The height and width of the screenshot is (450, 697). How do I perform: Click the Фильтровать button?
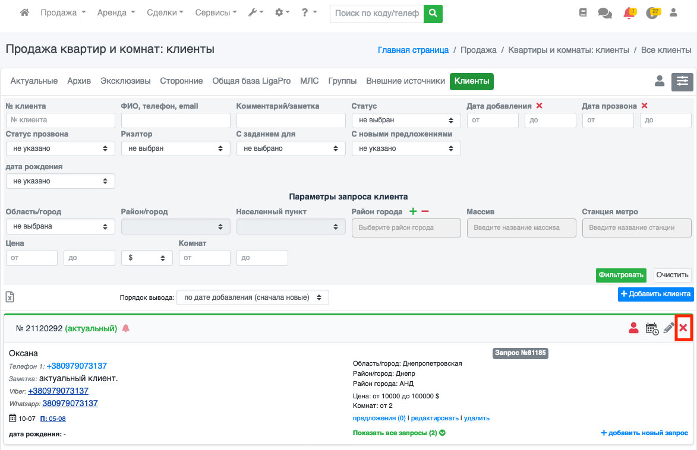[x=621, y=275]
